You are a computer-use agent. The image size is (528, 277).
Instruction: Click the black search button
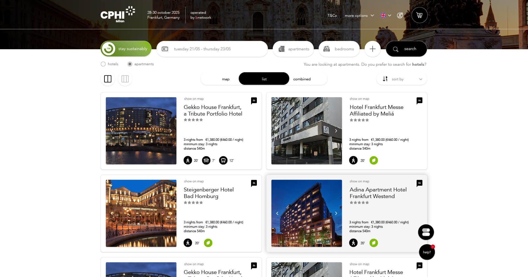[406, 49]
